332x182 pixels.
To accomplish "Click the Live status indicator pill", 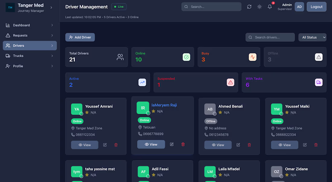I will click(119, 6).
